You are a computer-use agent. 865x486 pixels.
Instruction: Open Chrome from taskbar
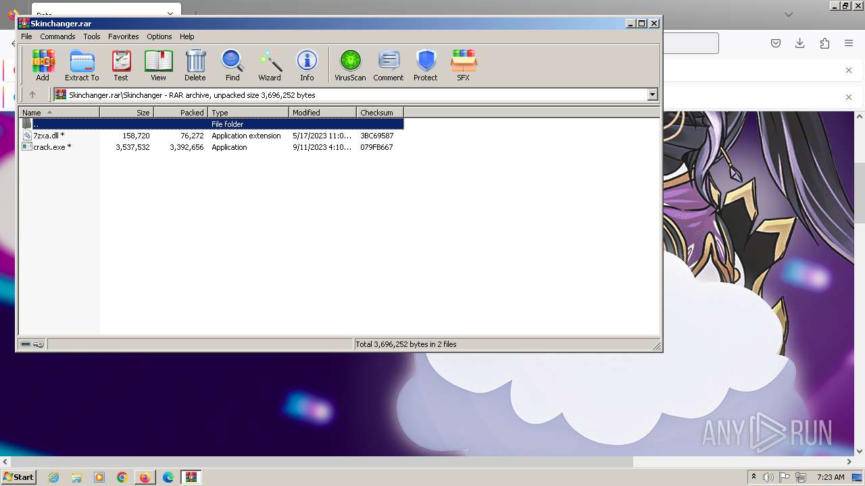click(x=122, y=477)
